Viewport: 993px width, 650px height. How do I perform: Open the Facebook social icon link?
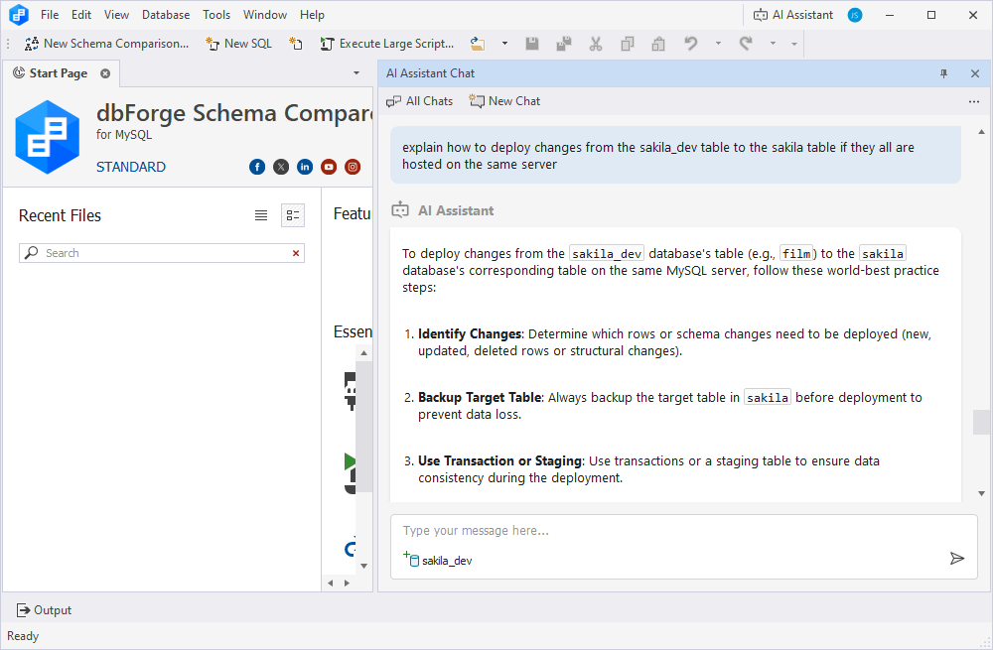[x=257, y=167]
